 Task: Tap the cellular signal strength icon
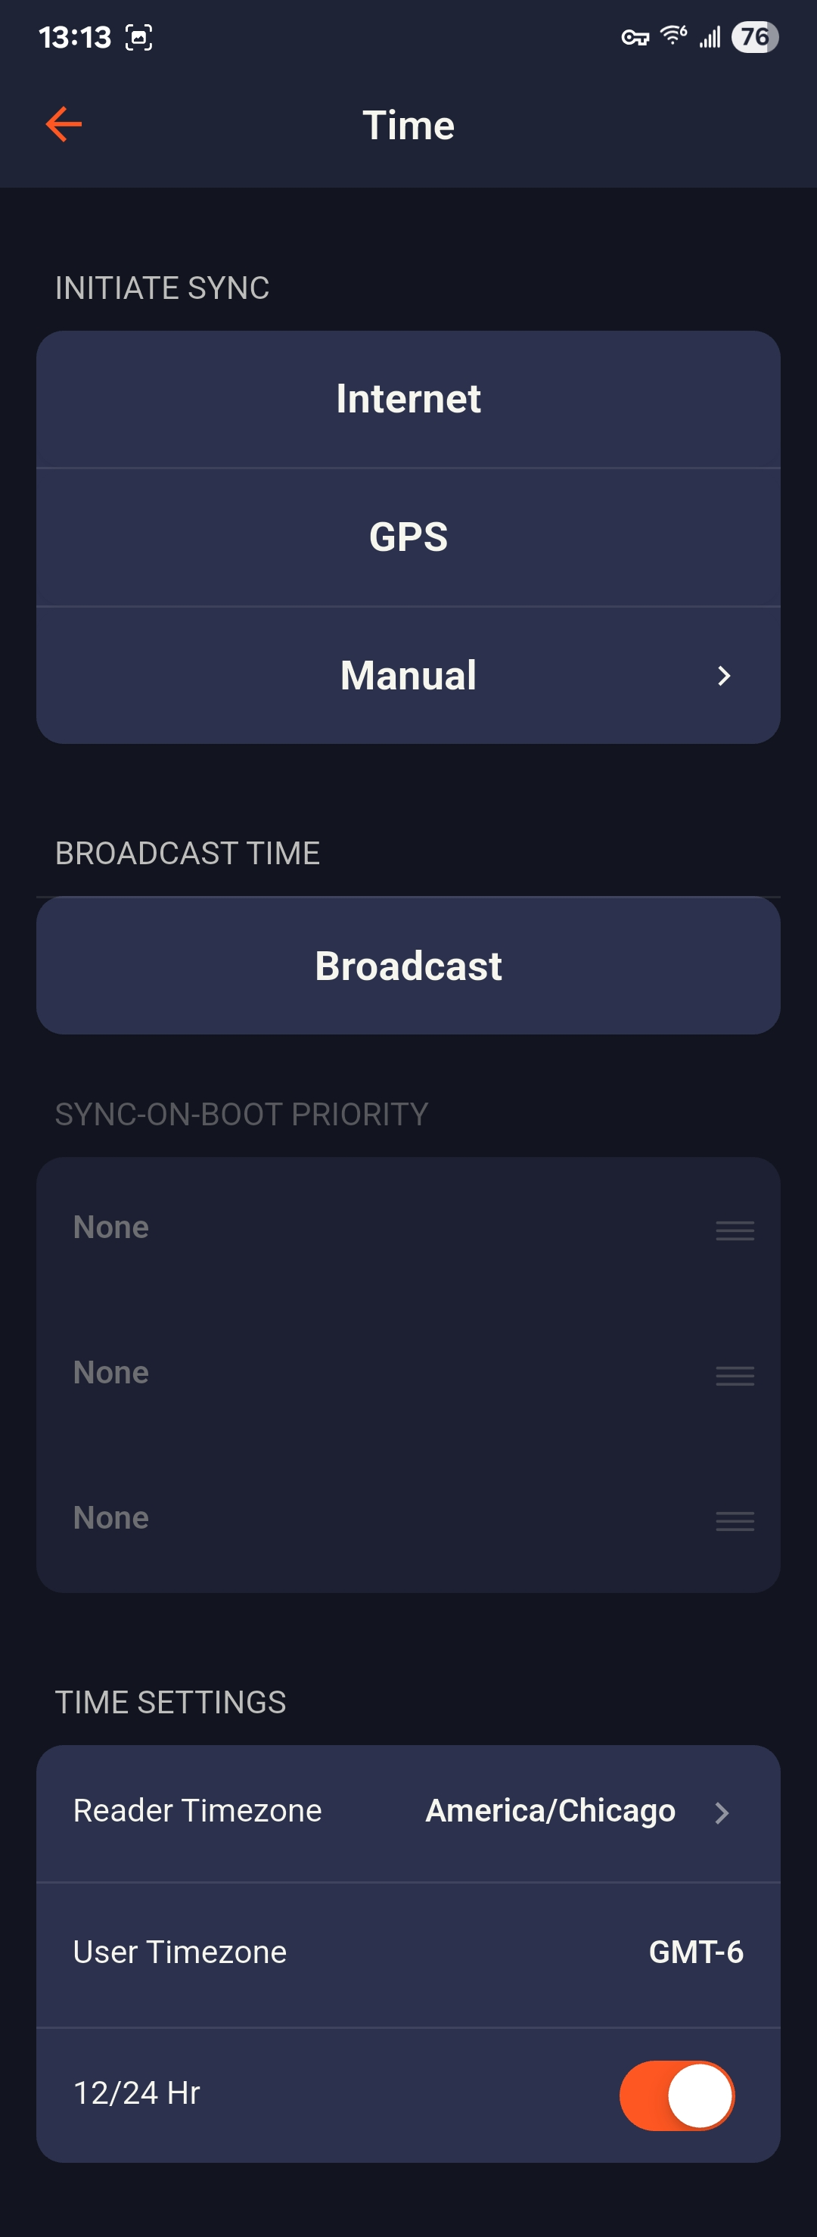(710, 37)
